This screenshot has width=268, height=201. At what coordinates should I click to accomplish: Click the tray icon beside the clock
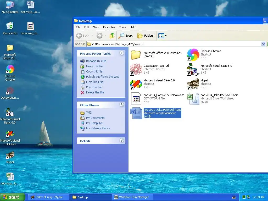pos(249,197)
